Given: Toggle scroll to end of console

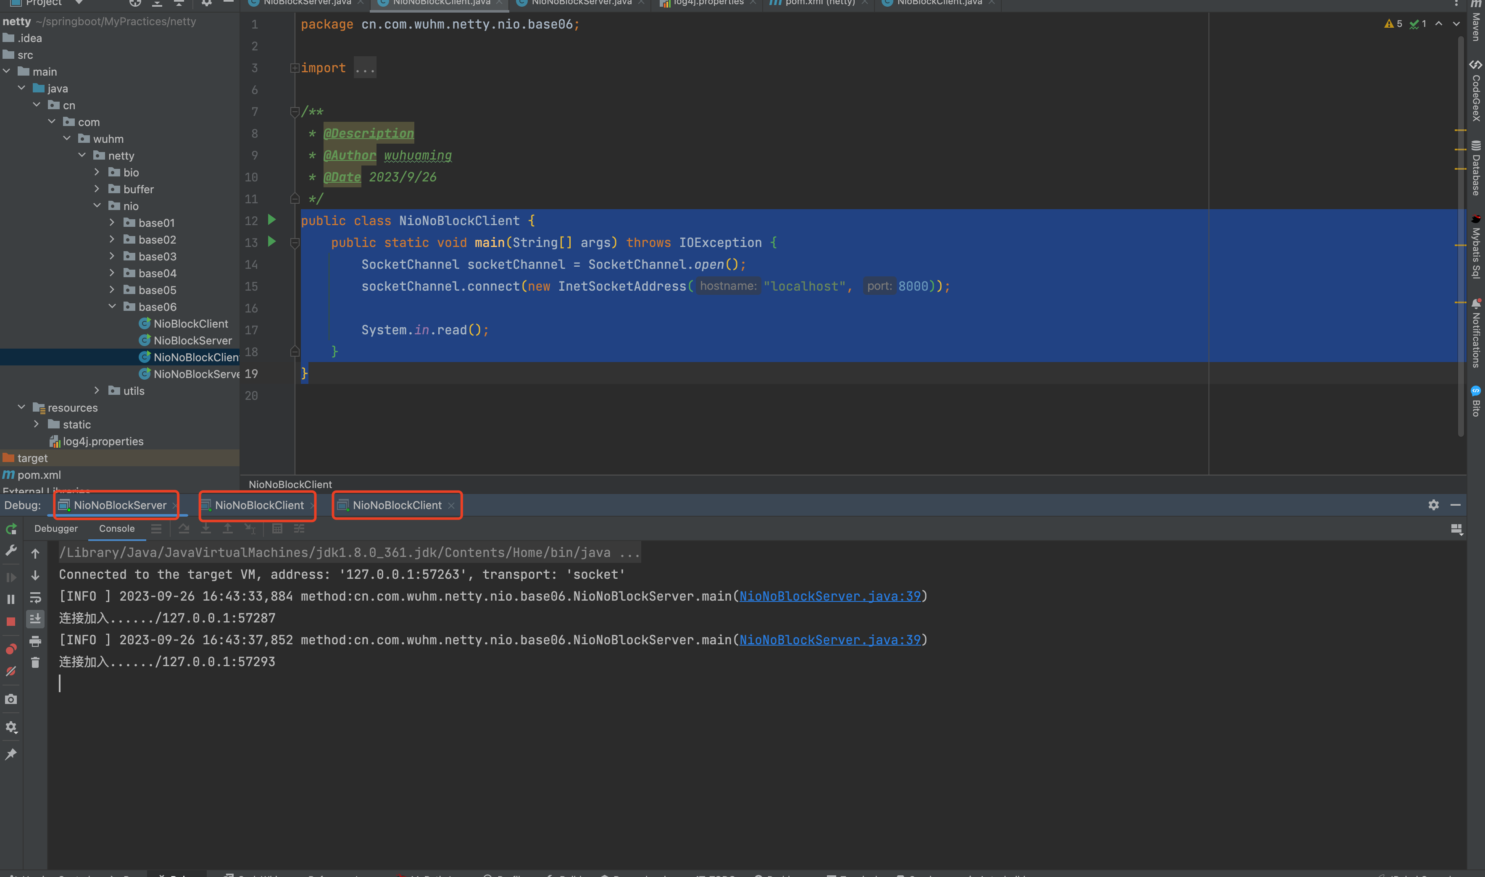Looking at the screenshot, I should tap(35, 619).
